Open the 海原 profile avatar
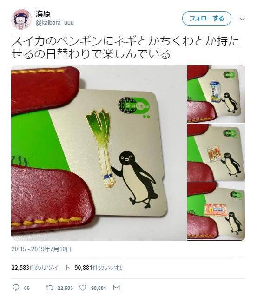 click(21, 20)
